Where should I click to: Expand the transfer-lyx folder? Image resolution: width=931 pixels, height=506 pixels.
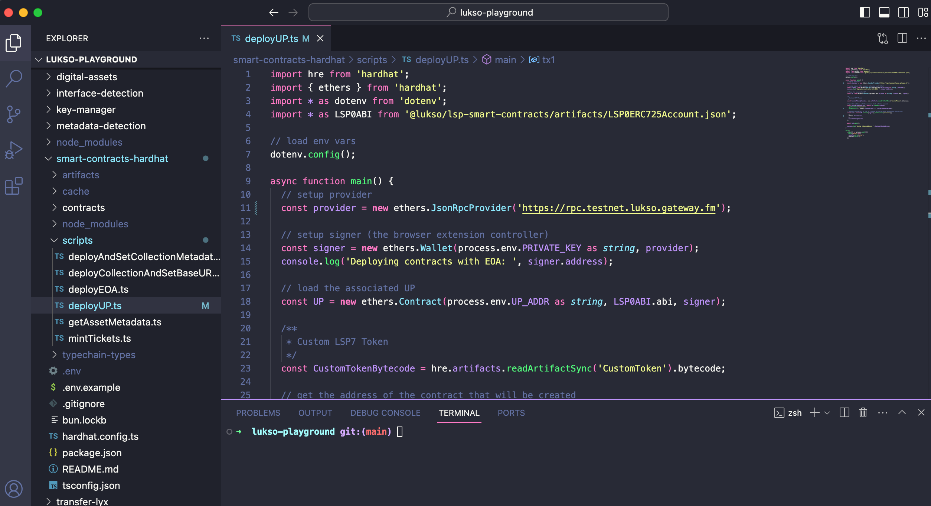[126, 502]
